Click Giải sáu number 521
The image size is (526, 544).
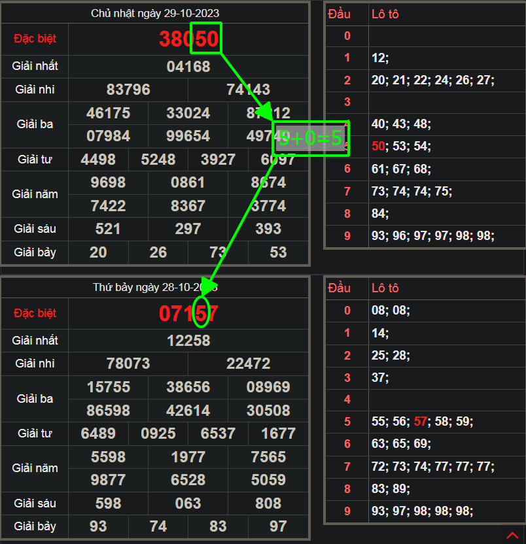tap(108, 229)
